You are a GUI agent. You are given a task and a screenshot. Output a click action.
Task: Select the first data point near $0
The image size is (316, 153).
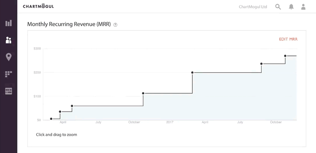coord(51,119)
